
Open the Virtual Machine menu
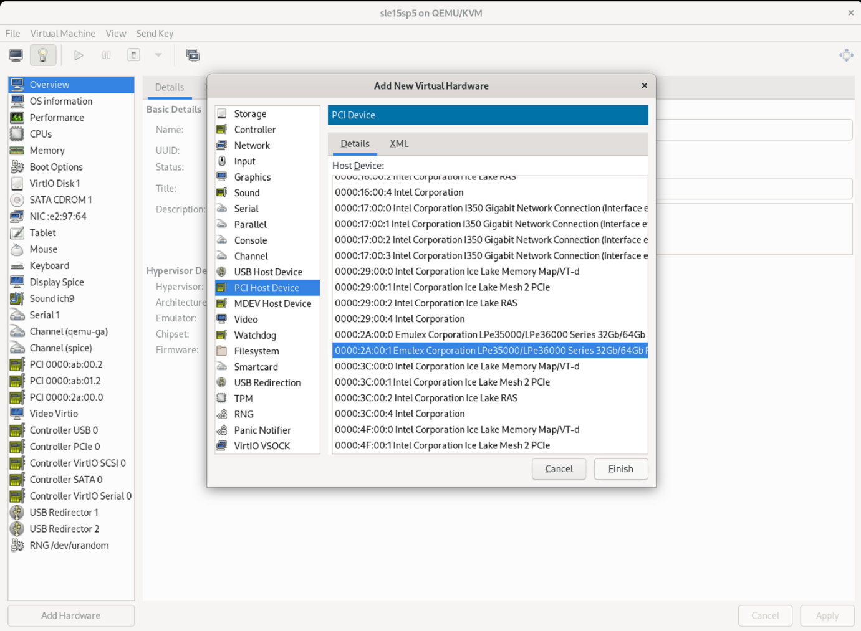(62, 34)
